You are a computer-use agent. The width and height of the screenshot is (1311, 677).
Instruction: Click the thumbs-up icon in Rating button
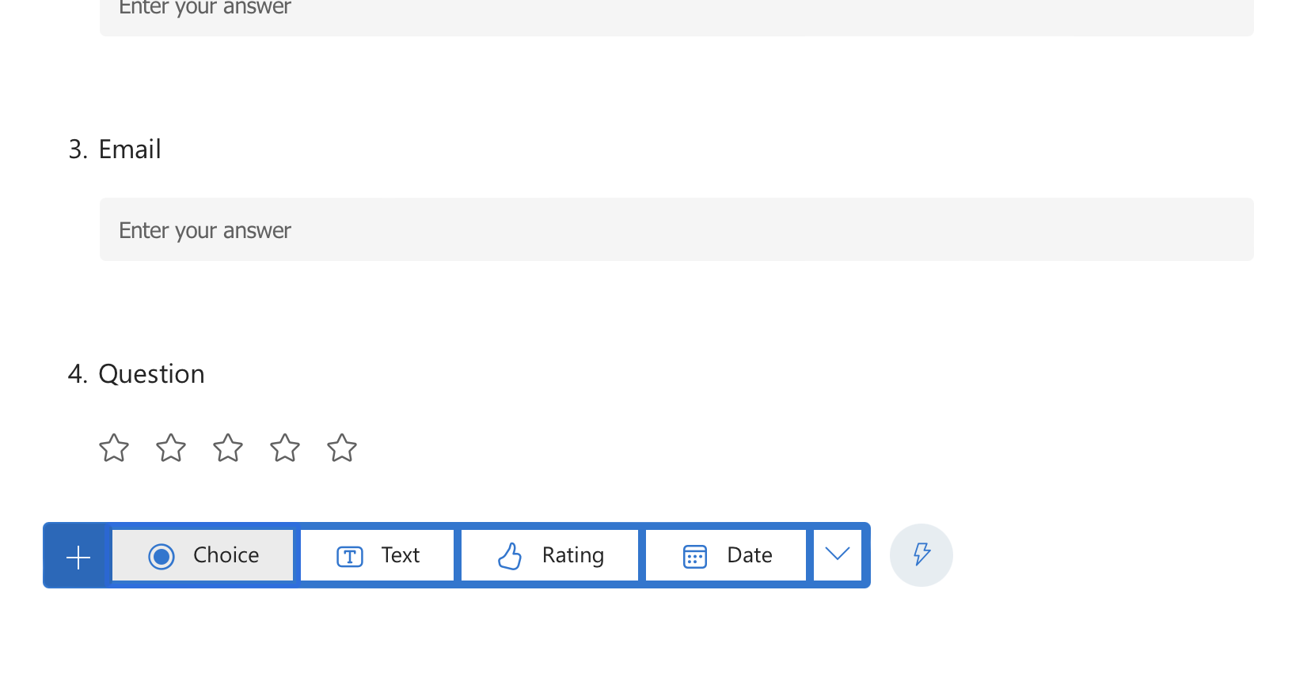[511, 555]
